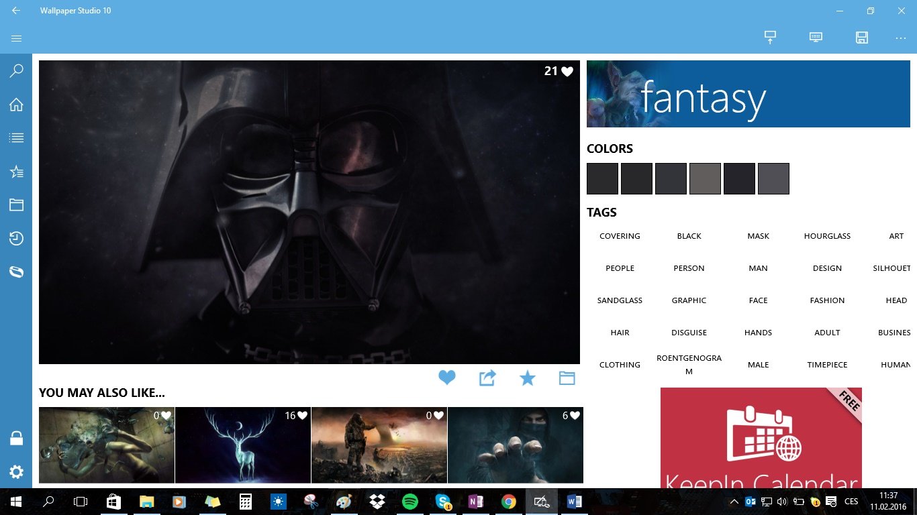Open the fantasy category banner
Viewport: 917px width, 515px height.
click(749, 94)
